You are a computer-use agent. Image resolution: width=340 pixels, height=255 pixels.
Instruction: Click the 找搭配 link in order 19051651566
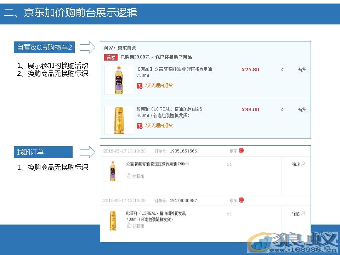tap(138, 176)
